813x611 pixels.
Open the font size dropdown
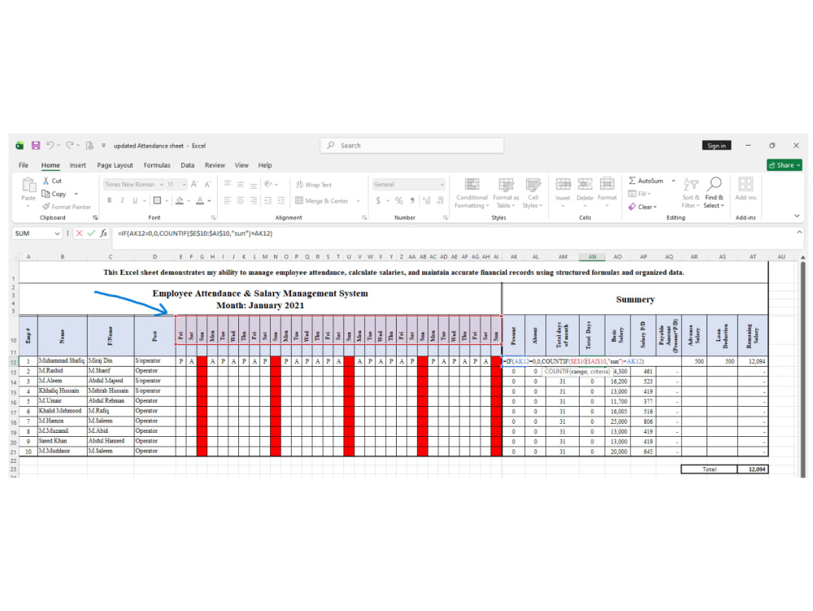point(184,185)
